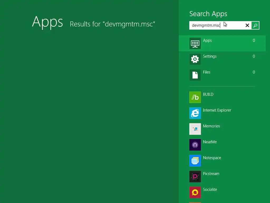The width and height of the screenshot is (270, 203).
Task: Click the large Apps page title
Action: click(x=47, y=22)
